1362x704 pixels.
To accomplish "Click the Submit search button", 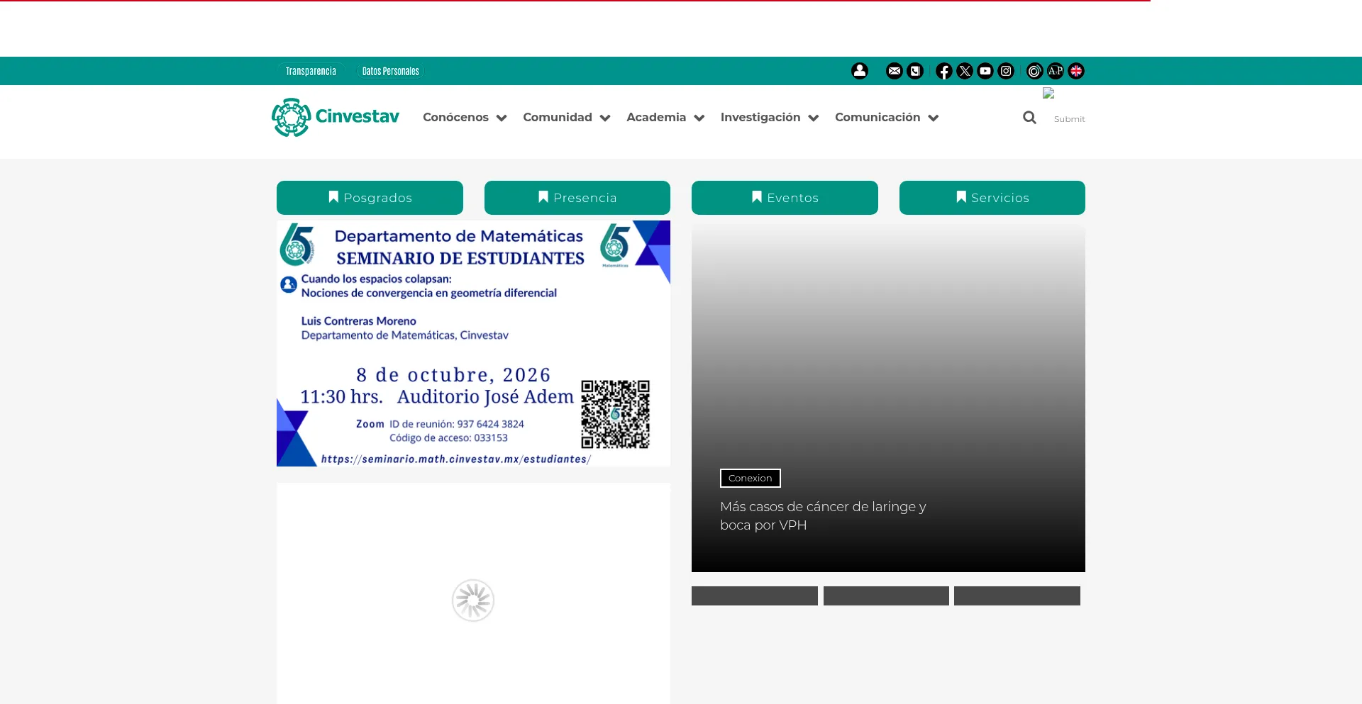I will tap(1069, 119).
